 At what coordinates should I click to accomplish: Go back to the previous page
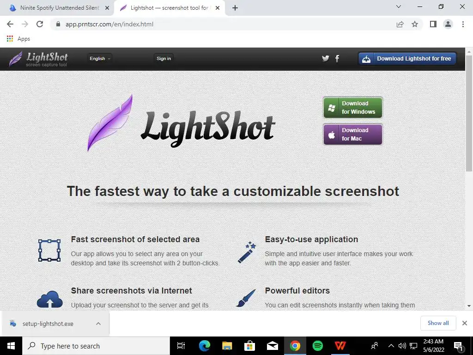tap(10, 24)
